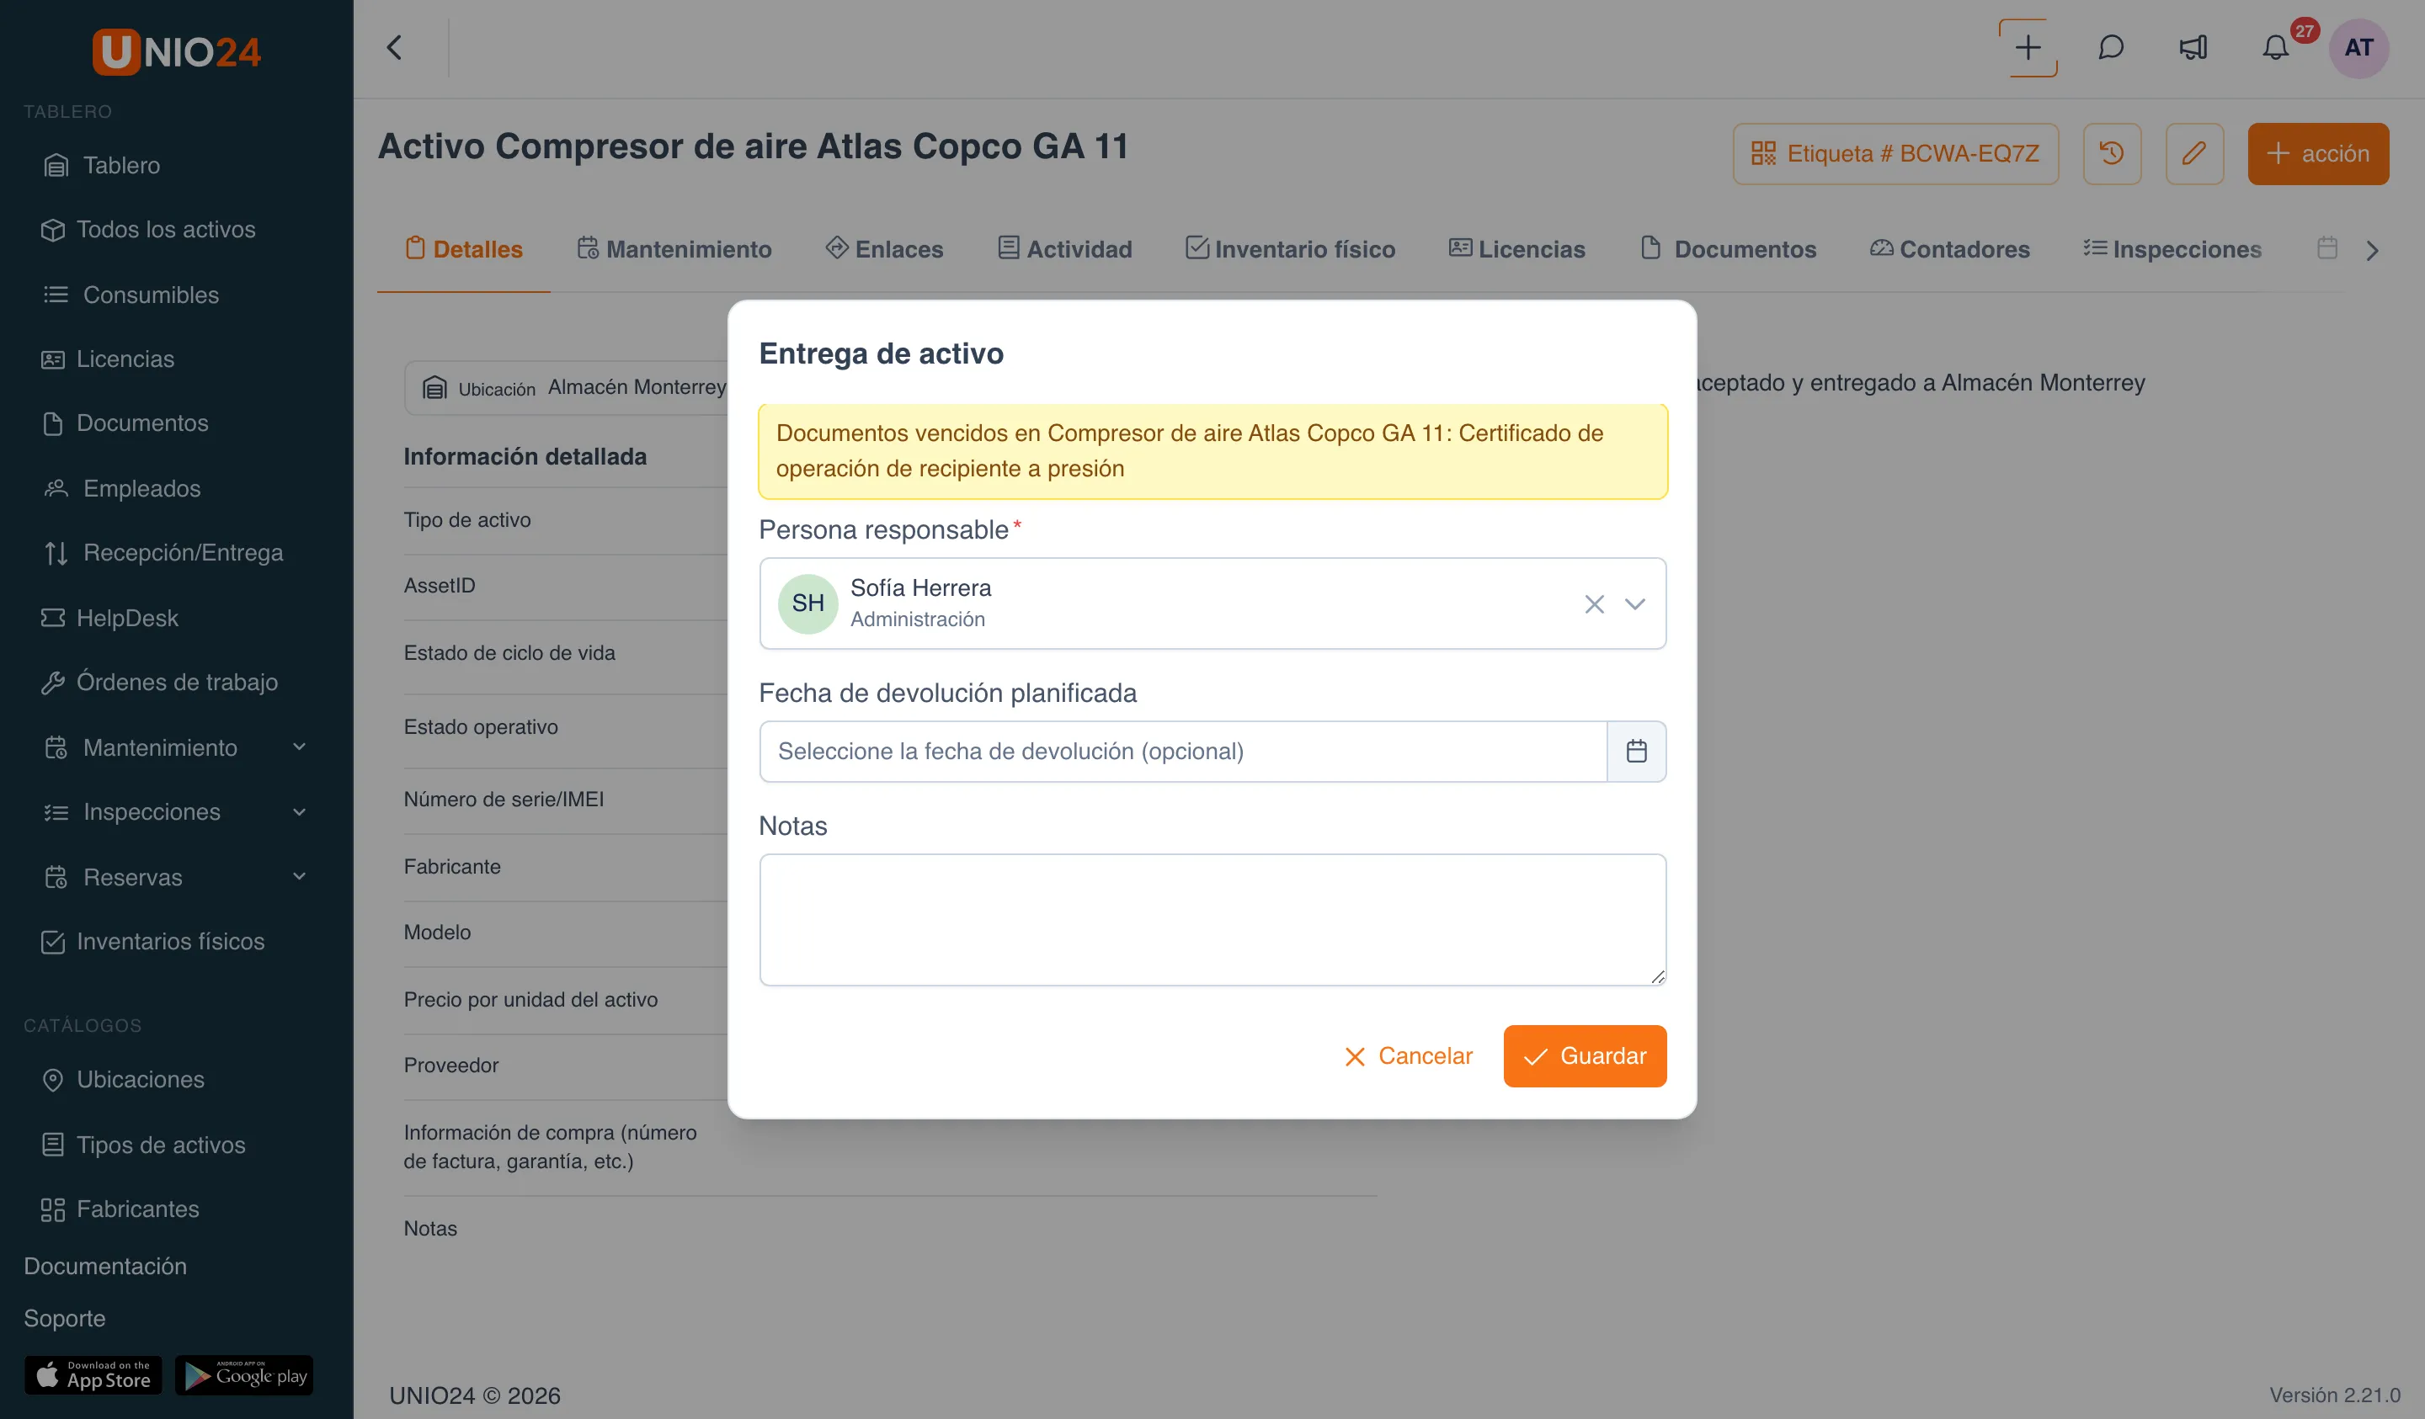Edit asset with pencil icon
This screenshot has width=2425, height=1419.
[2194, 154]
